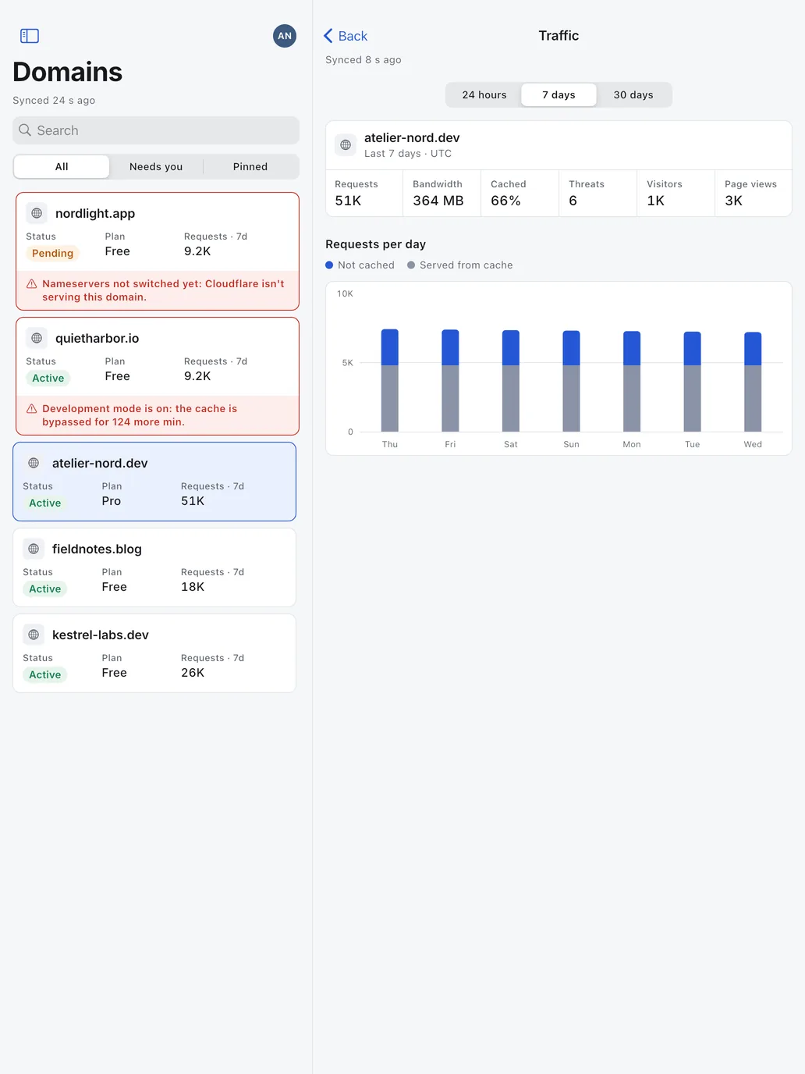805x1074 pixels.
Task: Open the quietharbor.io domain card
Action: click(x=158, y=376)
